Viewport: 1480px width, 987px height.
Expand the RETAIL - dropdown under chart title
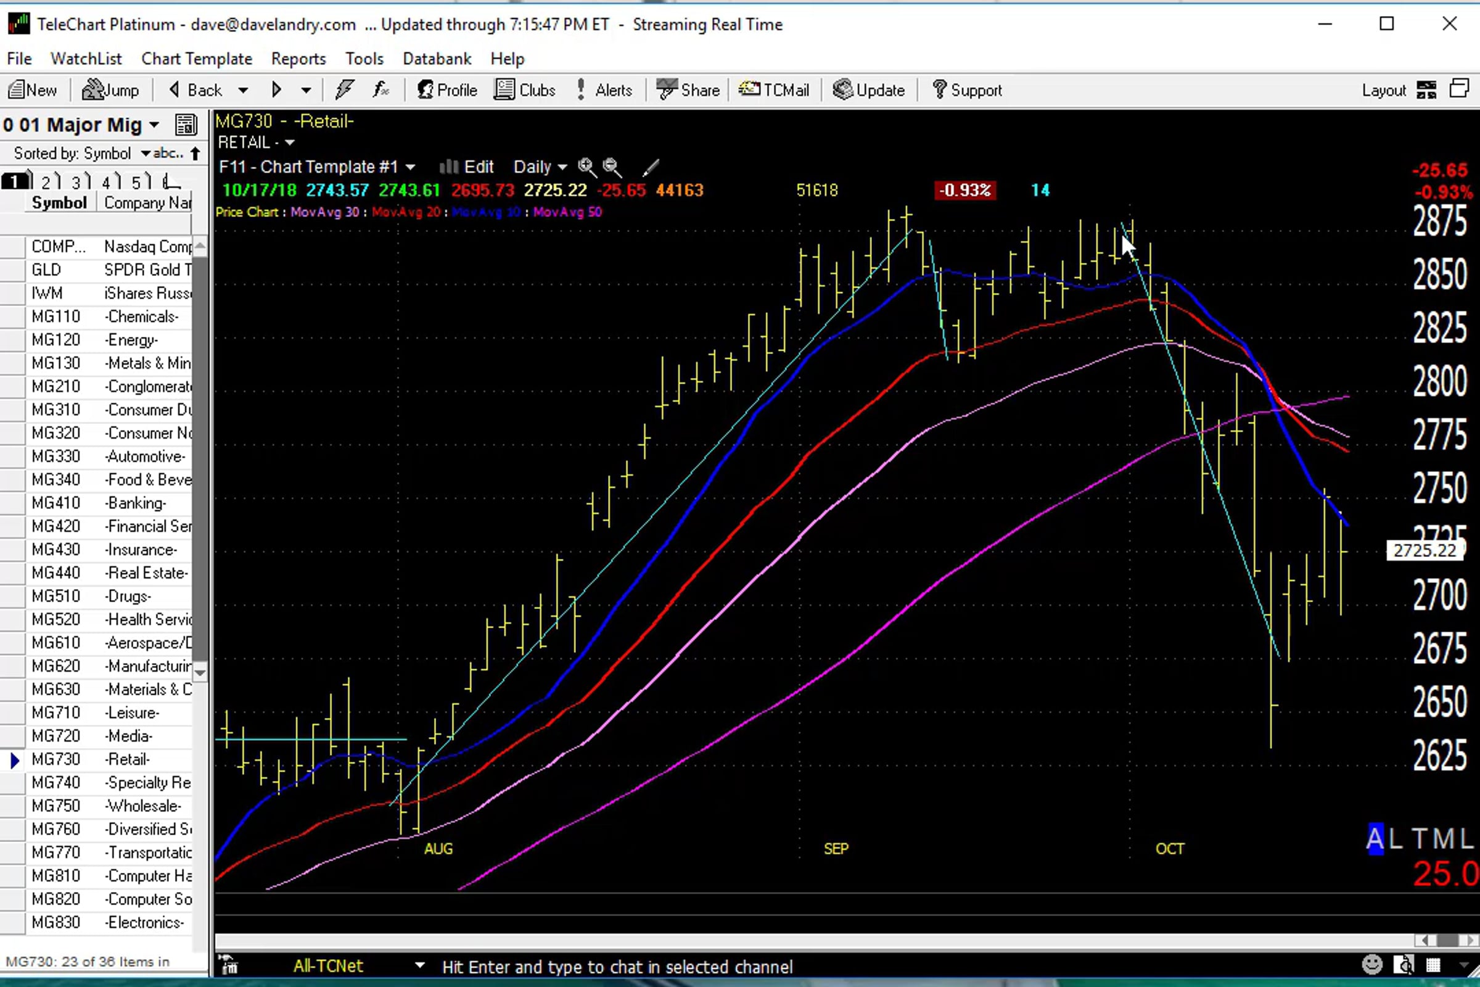[289, 143]
